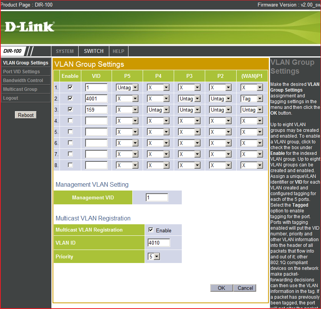
Task: Open Multicast Group page
Action: (x=20, y=89)
